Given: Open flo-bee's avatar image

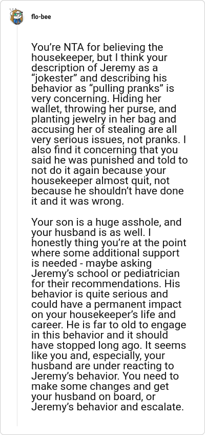Looking at the screenshot, I should (16, 16).
